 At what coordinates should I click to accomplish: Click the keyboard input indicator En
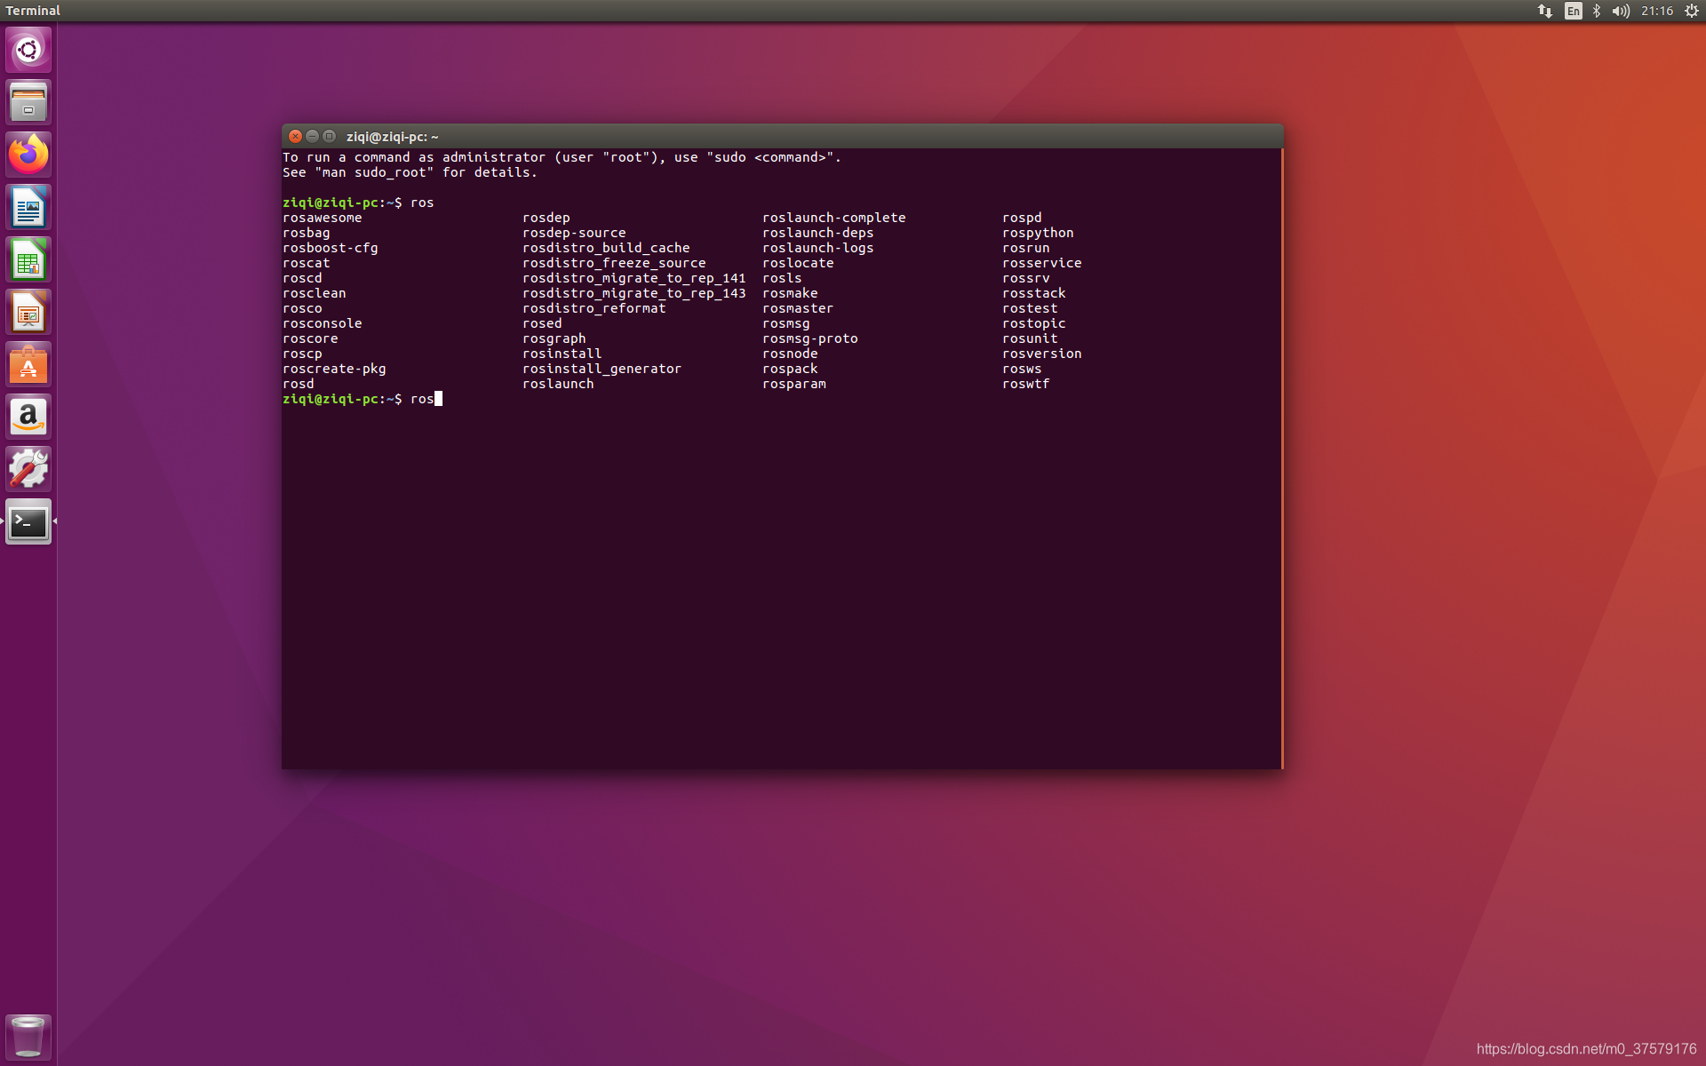[1574, 11]
